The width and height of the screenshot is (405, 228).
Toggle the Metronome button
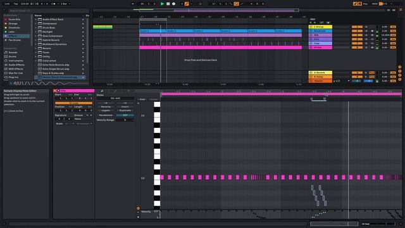[53, 4]
